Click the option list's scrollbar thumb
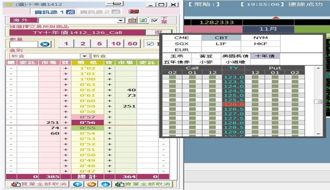Screen dimensions: 330x190 point(318,102)
